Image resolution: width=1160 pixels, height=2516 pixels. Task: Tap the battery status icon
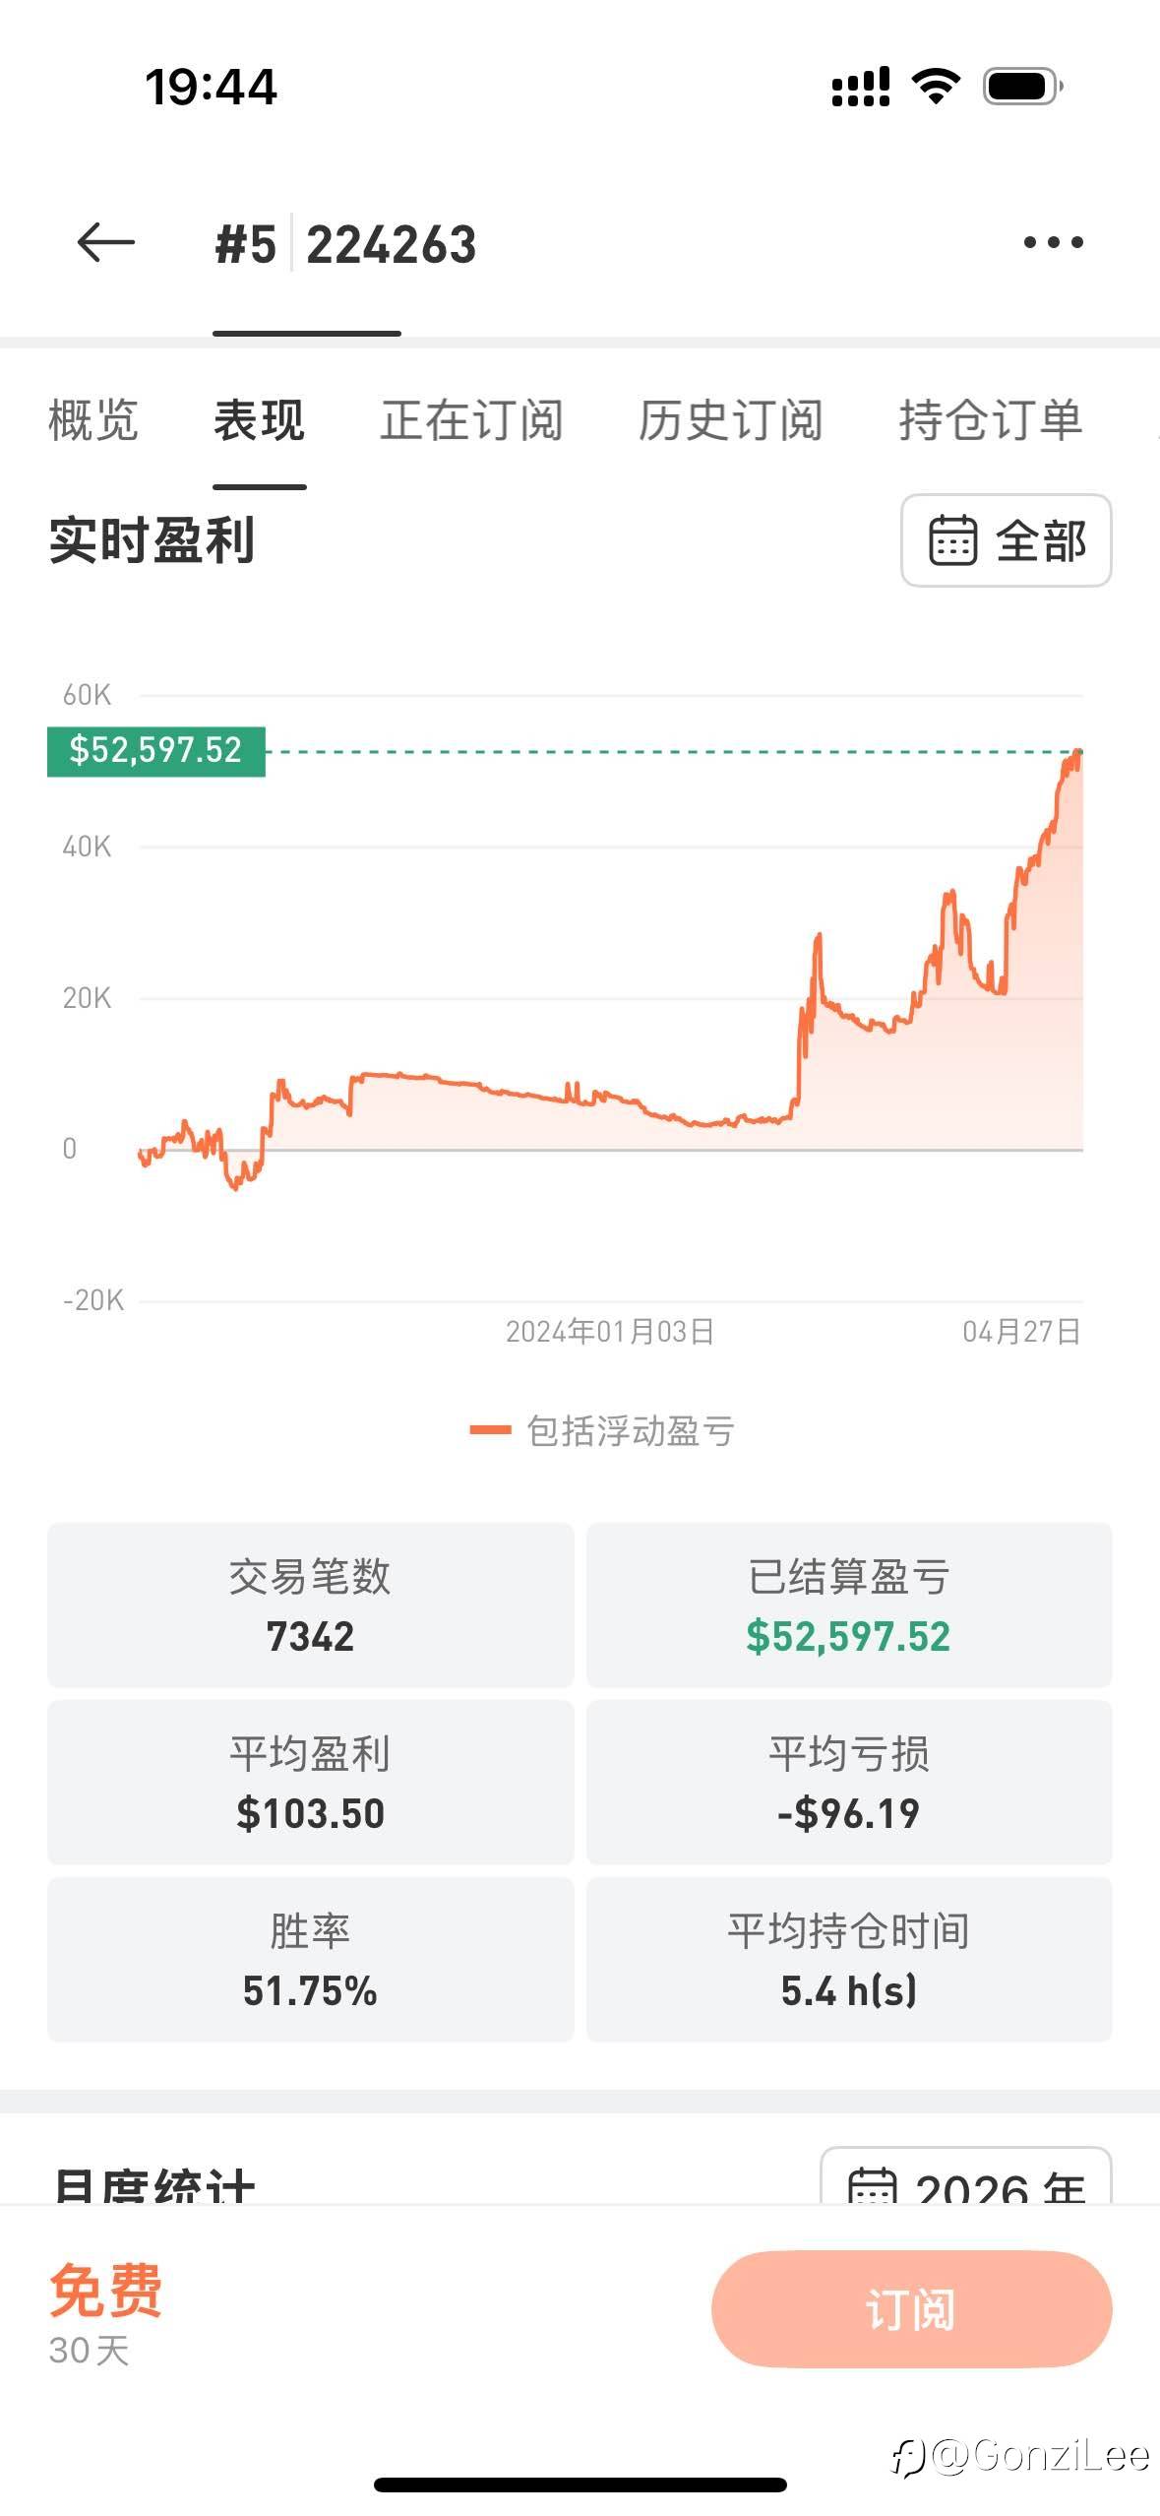click(x=1022, y=87)
